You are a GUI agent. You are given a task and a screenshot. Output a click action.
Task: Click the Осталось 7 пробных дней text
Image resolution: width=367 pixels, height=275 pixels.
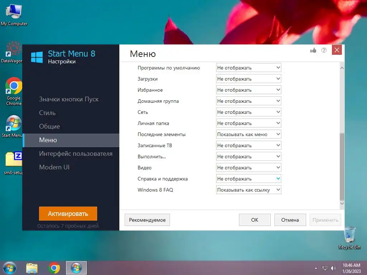[x=68, y=226]
